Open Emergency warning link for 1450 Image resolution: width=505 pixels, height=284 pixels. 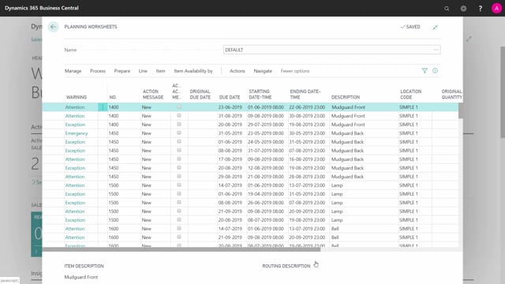click(x=77, y=133)
